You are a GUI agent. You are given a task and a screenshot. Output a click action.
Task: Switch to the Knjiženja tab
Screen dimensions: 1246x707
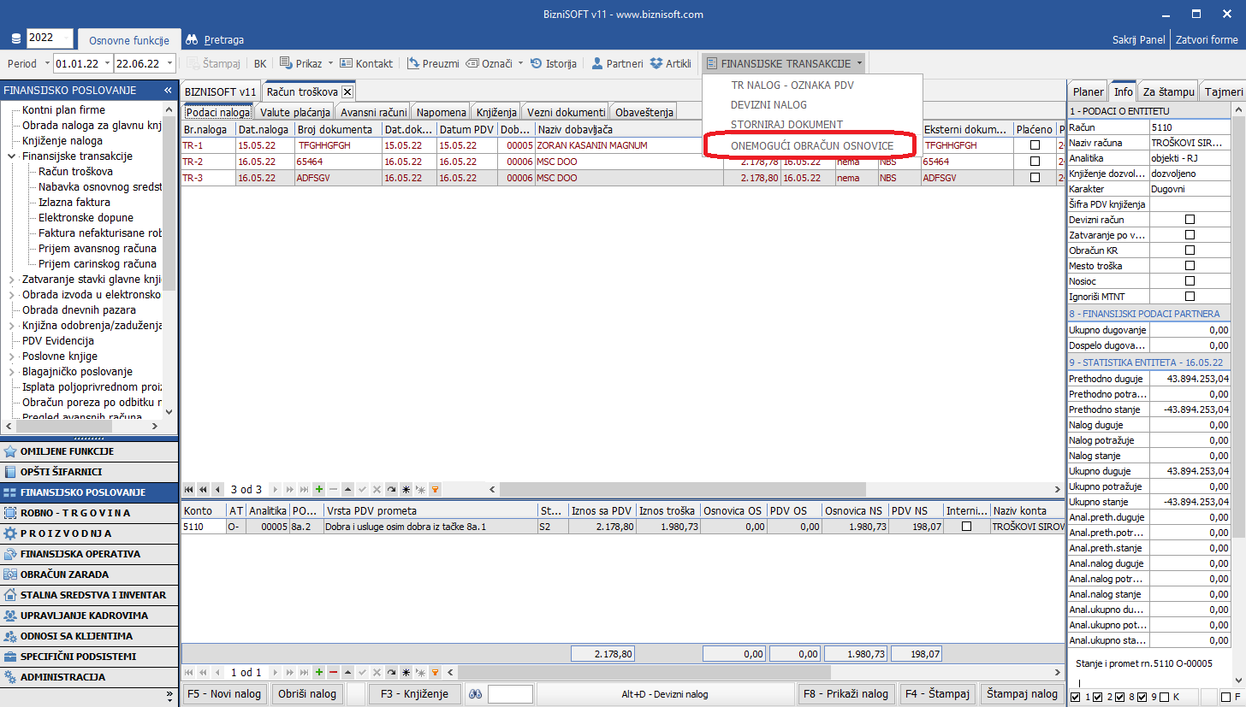(x=496, y=112)
